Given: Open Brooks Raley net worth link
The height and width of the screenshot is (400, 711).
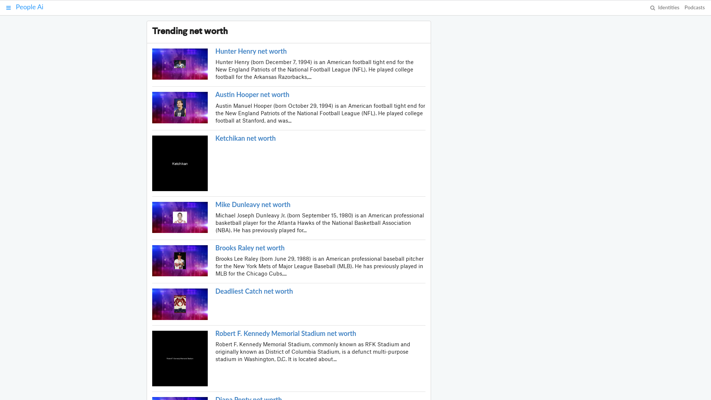Looking at the screenshot, I should [x=250, y=248].
